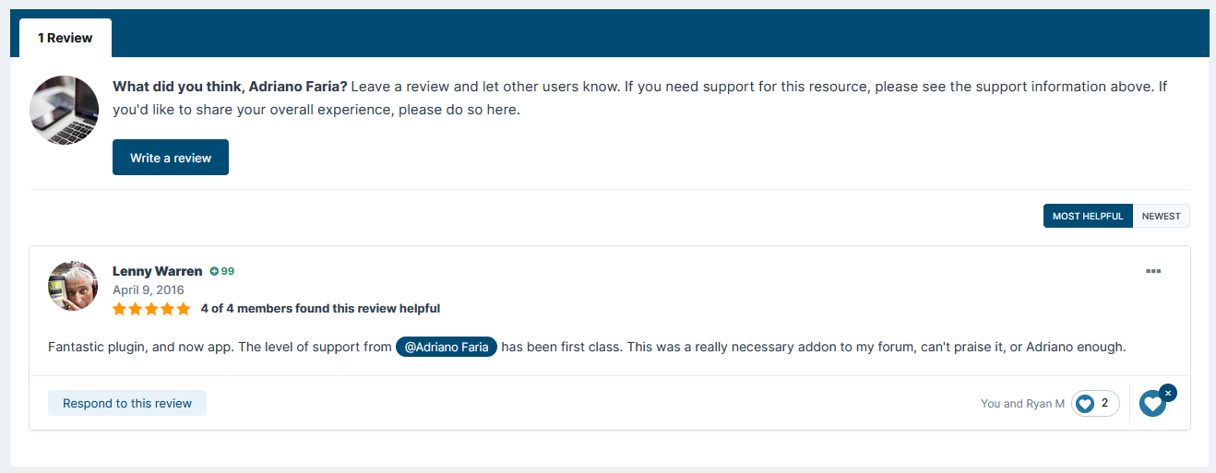This screenshot has width=1216, height=473.
Task: Click the April 9, 2016 date link
Action: tap(149, 290)
